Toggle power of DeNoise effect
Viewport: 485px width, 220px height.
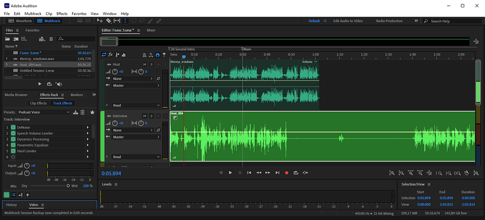(13, 127)
